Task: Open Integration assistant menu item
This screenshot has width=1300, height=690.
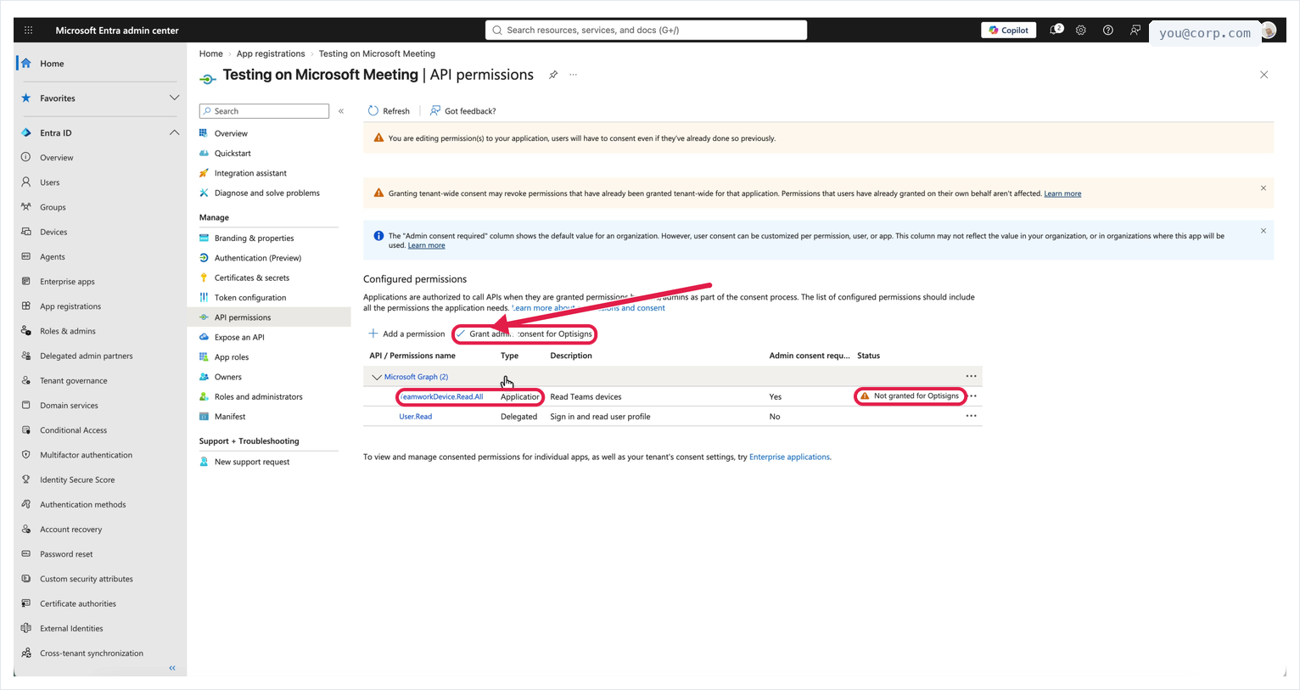Action: (x=250, y=173)
